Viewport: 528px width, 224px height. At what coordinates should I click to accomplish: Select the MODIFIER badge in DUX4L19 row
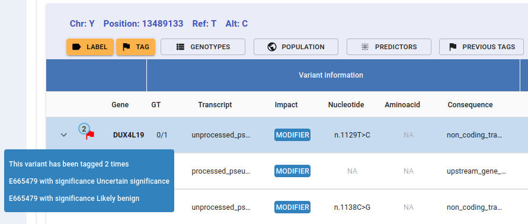(x=292, y=135)
